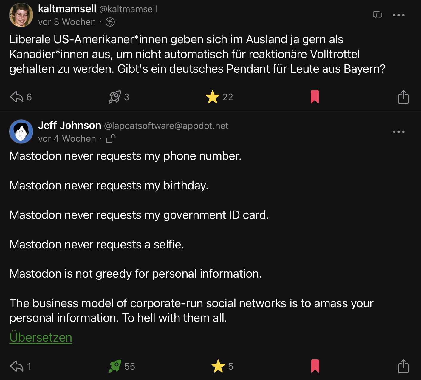The image size is (421, 380).
Task: Toggle star favorite on Jeff Johnson's post
Action: click(x=218, y=366)
